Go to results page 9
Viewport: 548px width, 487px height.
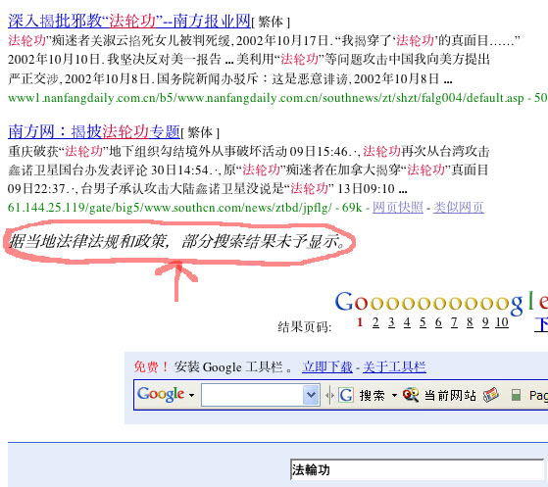486,322
